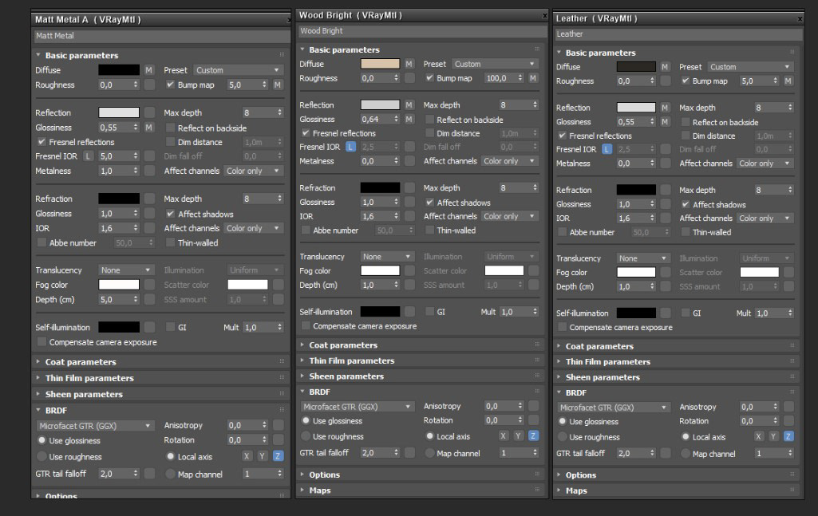Select Use roughness radio in Matt Metal A BRDF

click(x=41, y=456)
